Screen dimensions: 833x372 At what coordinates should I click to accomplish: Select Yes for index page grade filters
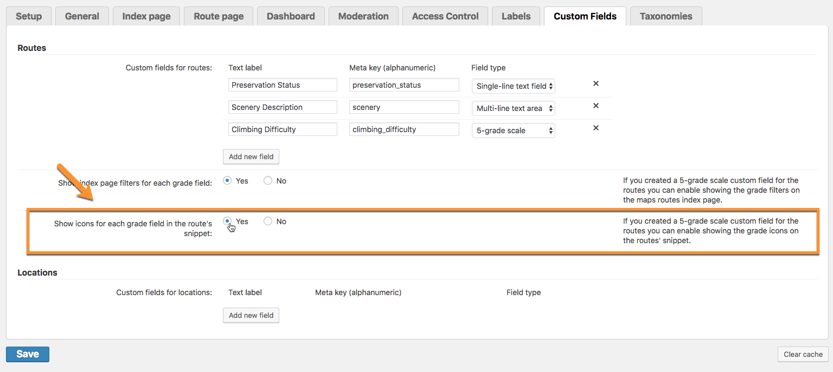pyautogui.click(x=228, y=181)
